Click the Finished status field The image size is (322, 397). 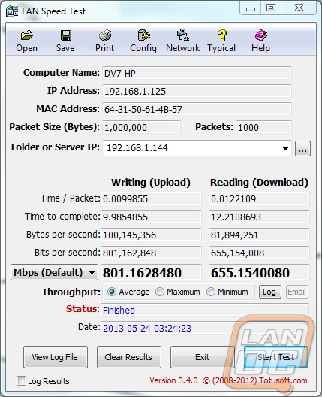pyautogui.click(x=205, y=310)
